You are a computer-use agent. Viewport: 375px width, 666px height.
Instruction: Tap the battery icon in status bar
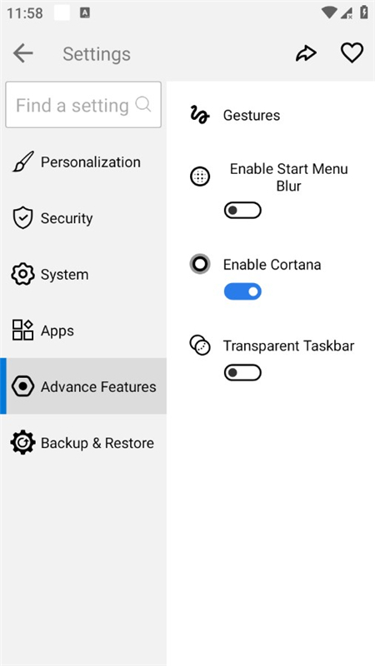[364, 12]
